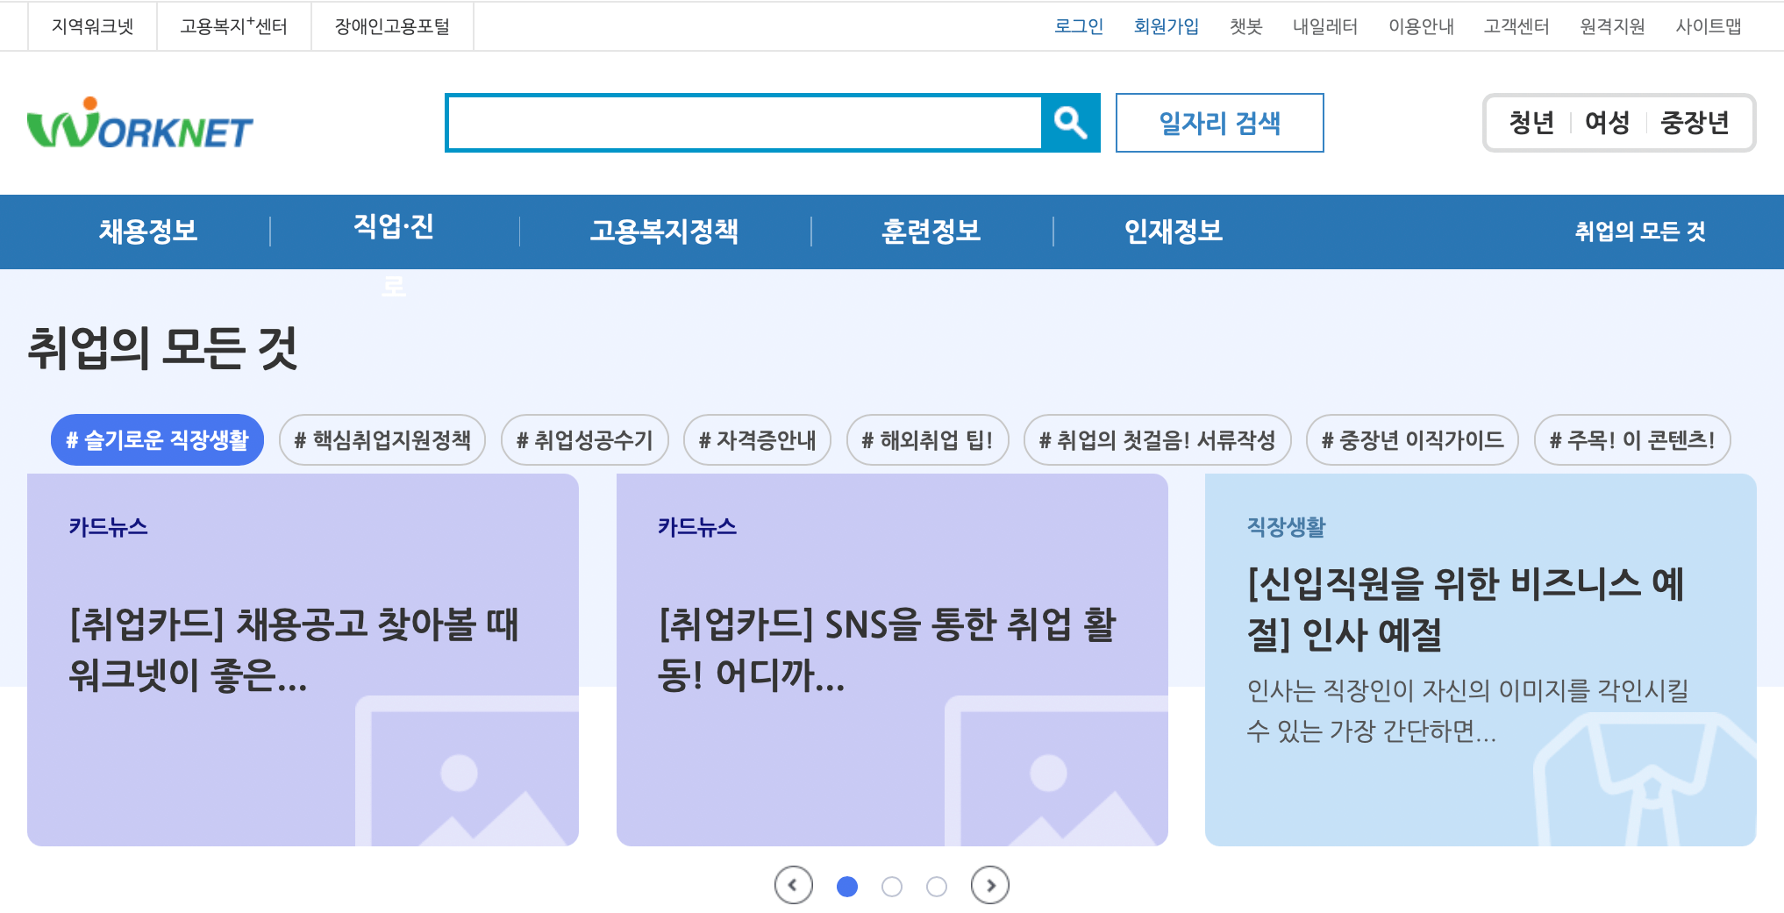This screenshot has height=913, width=1784.
Task: Select the second carousel dot
Action: (892, 887)
